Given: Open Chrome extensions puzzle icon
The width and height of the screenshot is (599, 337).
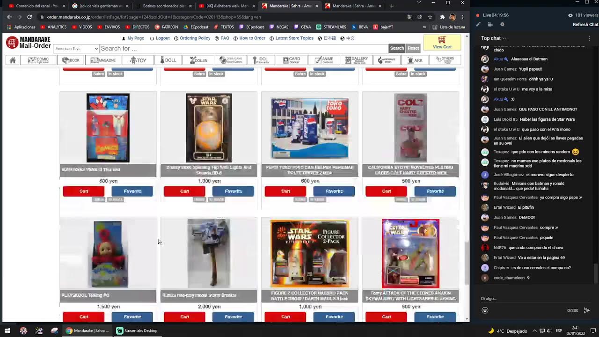Looking at the screenshot, I should click(442, 17).
